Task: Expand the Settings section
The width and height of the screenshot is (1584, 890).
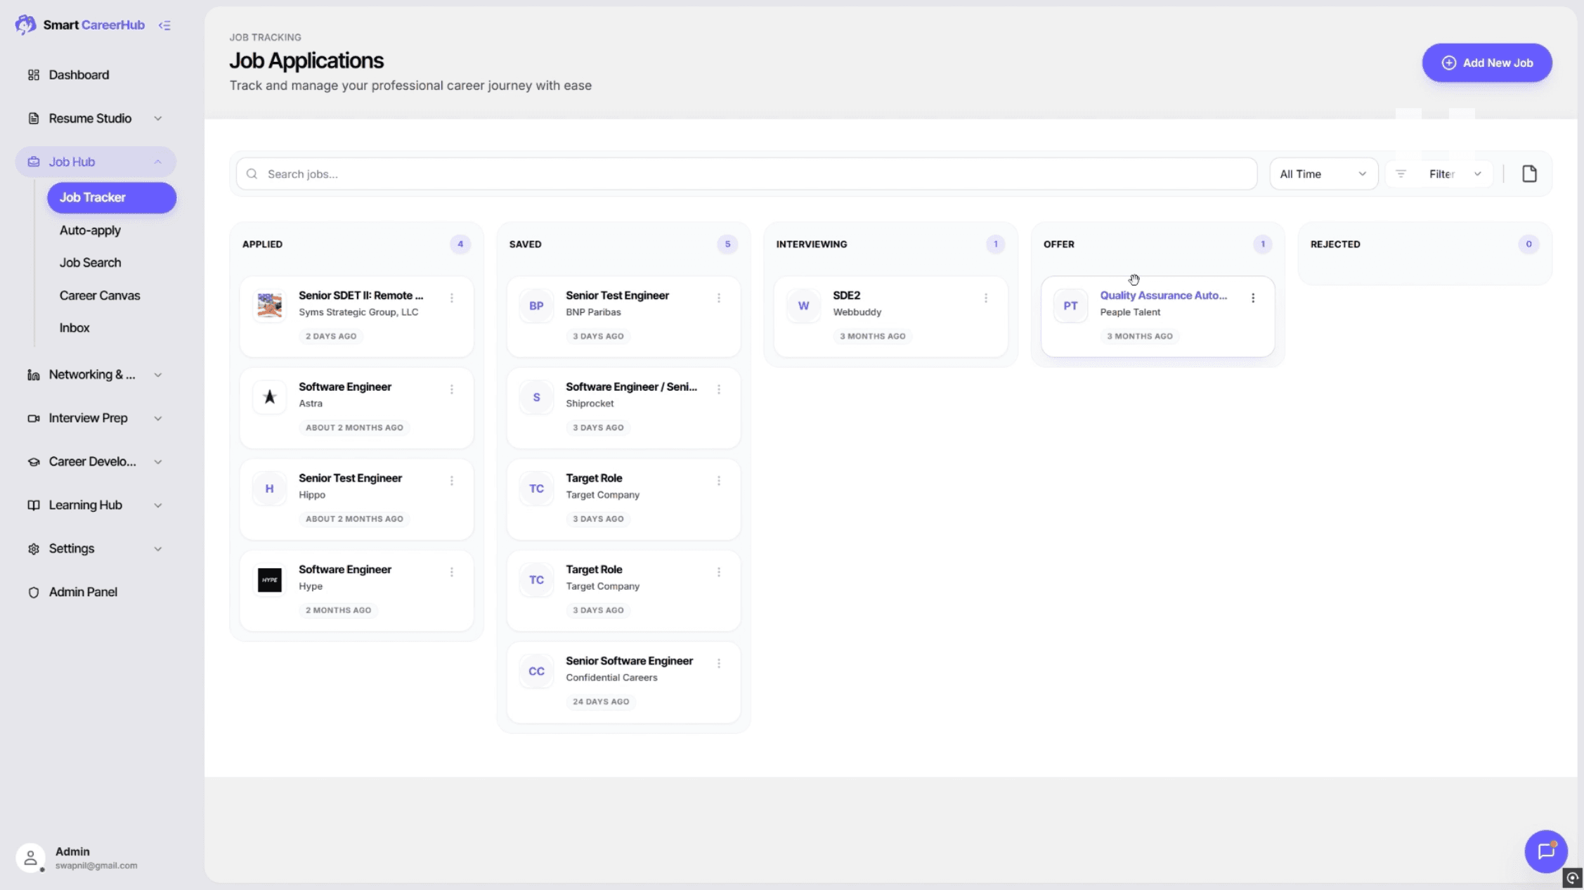Action: [x=96, y=548]
